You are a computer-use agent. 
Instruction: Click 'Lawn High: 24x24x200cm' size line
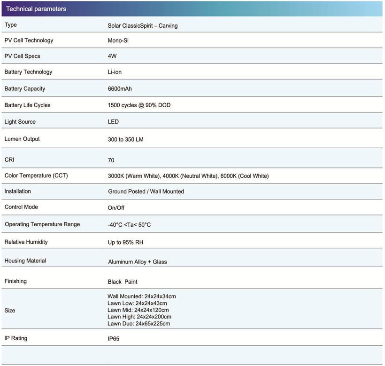pyautogui.click(x=139, y=317)
